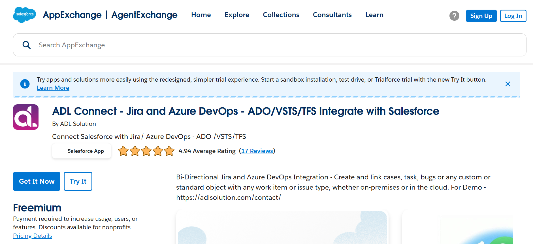
Task: Click the search magnifier icon
Action: pos(27,45)
